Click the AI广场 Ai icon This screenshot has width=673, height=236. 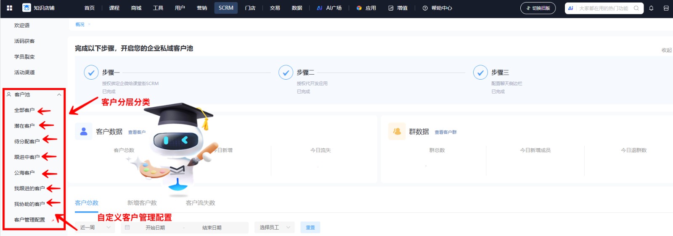320,8
